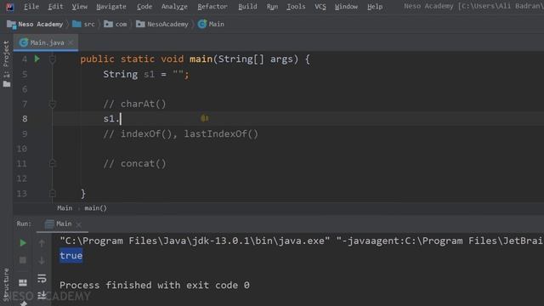
Task: Click the charAt() comment line
Action: click(134, 104)
